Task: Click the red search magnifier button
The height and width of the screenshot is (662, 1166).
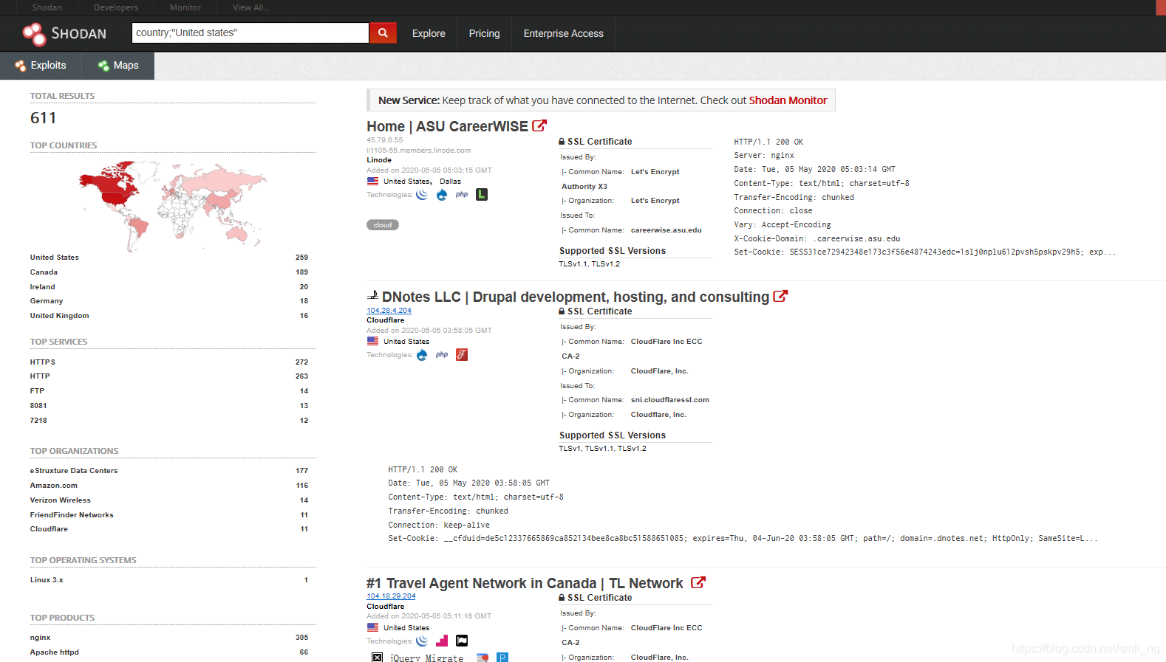Action: pos(383,32)
